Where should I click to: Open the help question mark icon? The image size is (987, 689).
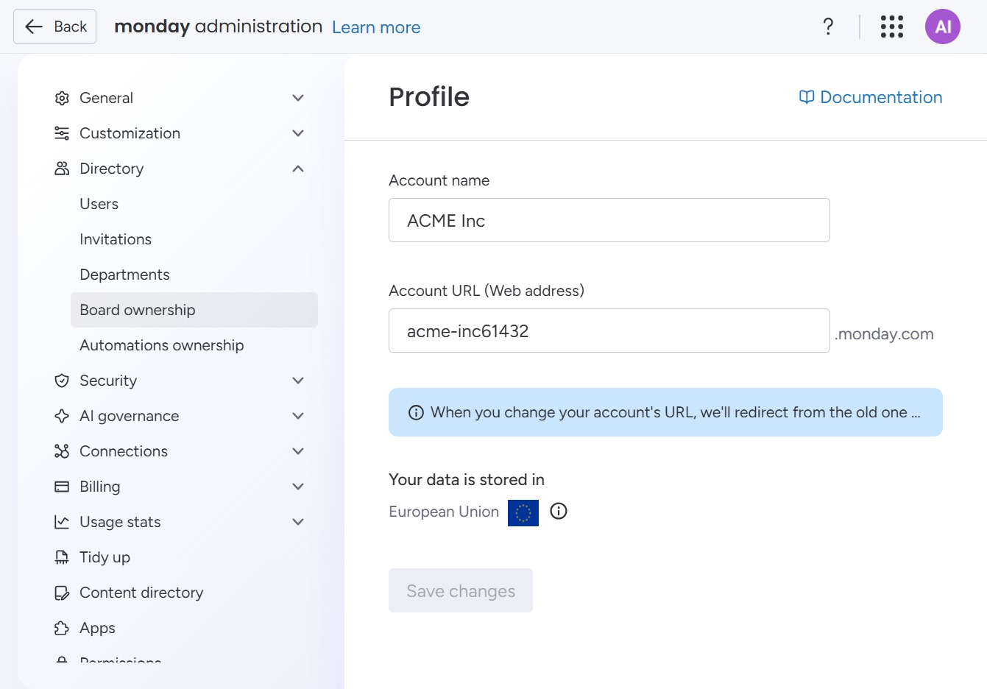(828, 26)
